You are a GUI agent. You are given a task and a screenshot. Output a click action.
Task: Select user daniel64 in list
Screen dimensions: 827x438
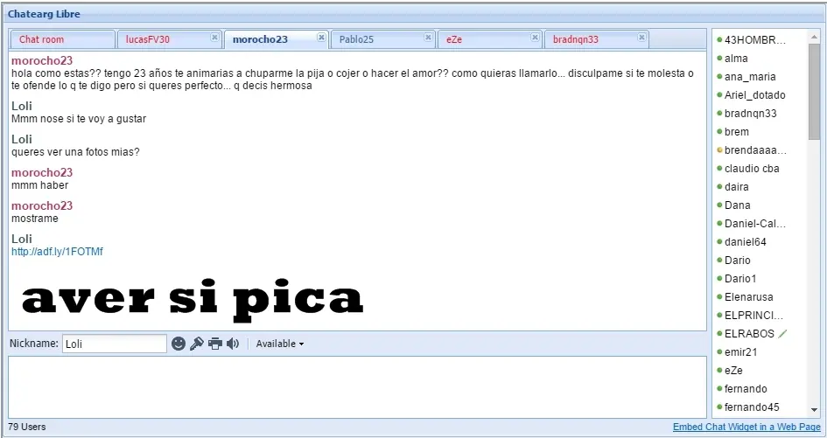(x=746, y=242)
